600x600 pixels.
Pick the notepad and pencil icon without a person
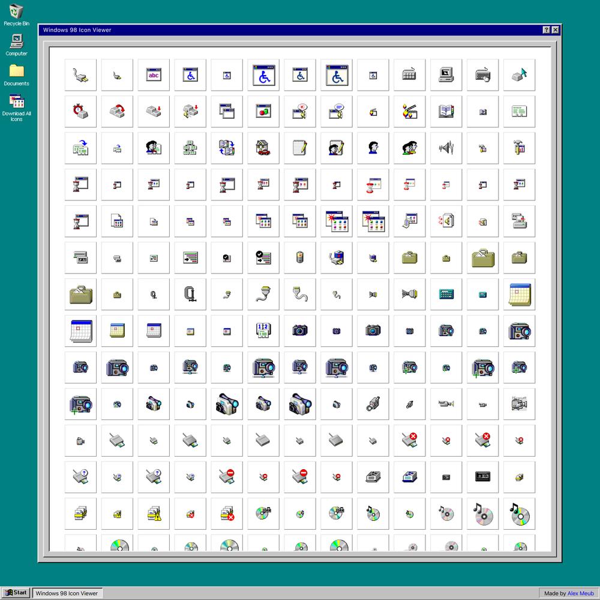(x=300, y=148)
